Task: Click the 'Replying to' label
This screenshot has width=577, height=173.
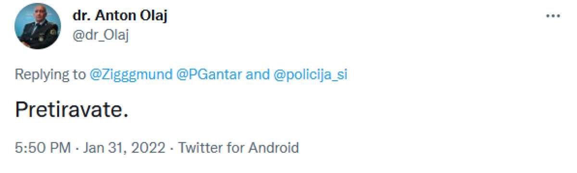Action: click(50, 75)
